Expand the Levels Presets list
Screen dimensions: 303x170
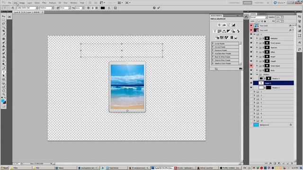[213, 44]
